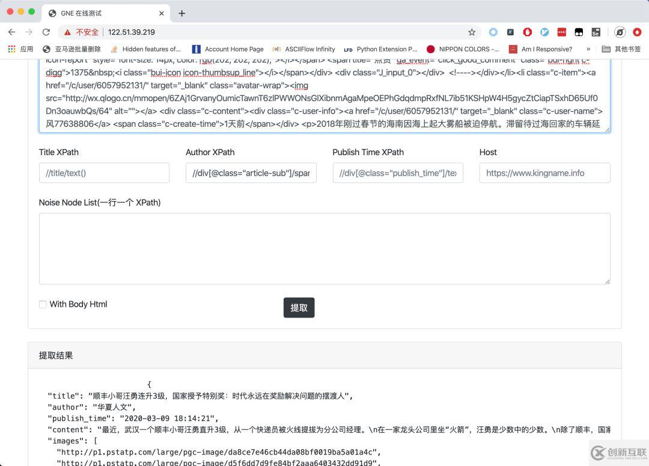Click the HTML textarea resize handle

click(607, 130)
